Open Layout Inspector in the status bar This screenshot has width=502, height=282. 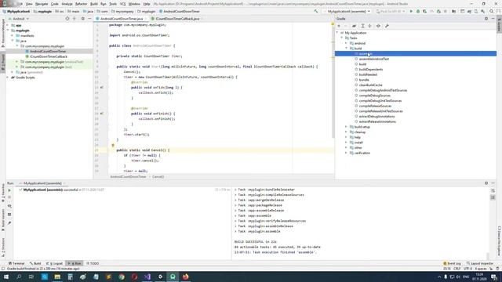480,263
